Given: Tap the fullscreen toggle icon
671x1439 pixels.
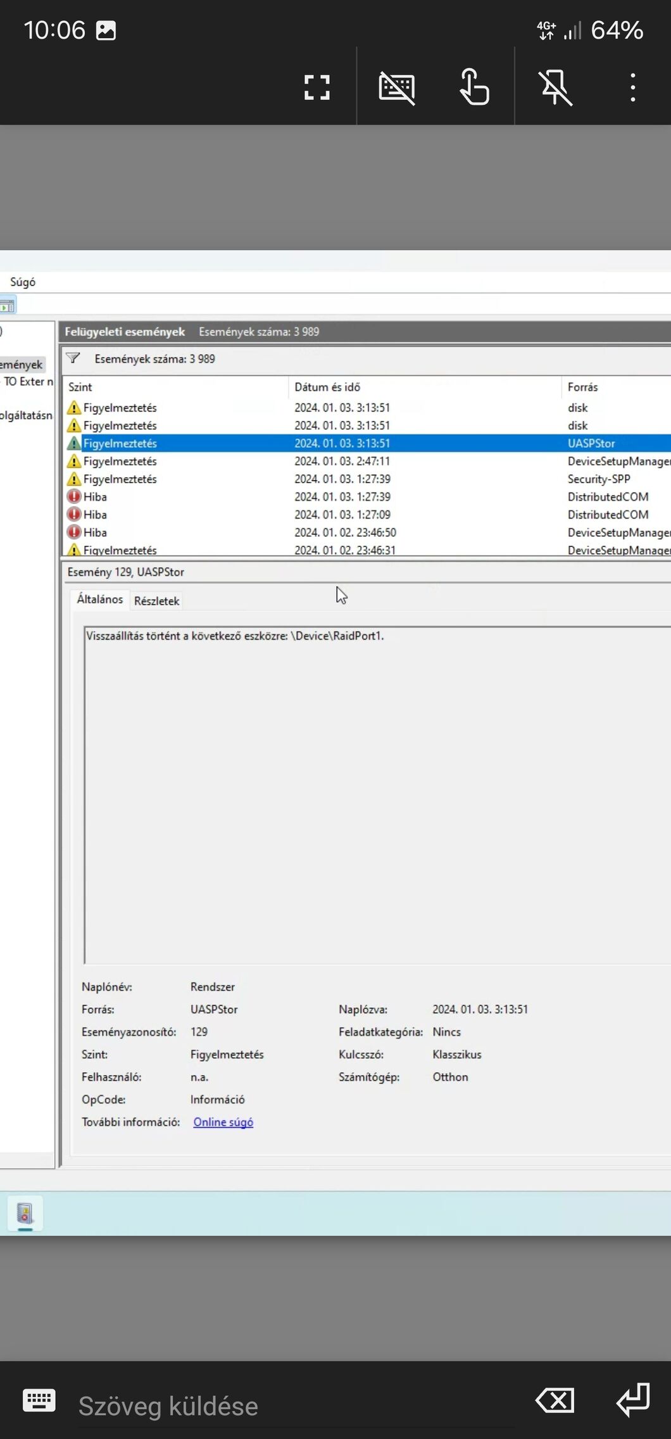Looking at the screenshot, I should [x=317, y=87].
